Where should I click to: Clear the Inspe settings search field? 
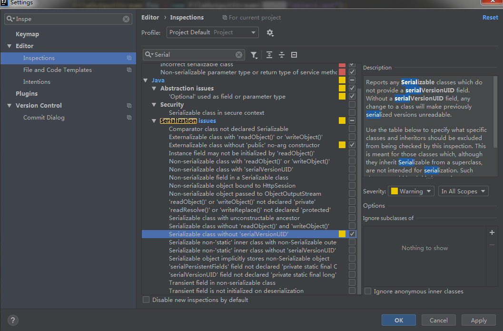click(x=126, y=19)
